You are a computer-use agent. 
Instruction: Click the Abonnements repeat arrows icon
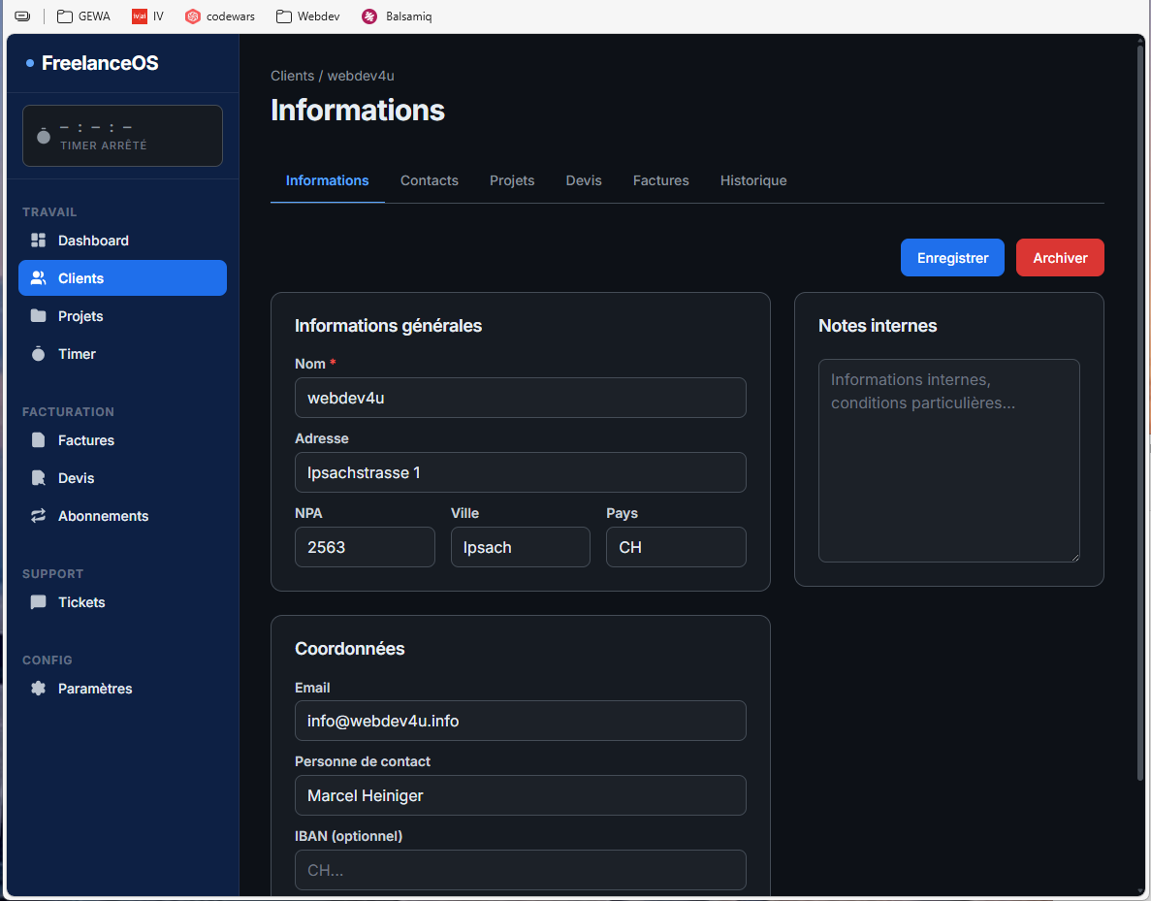click(x=39, y=516)
